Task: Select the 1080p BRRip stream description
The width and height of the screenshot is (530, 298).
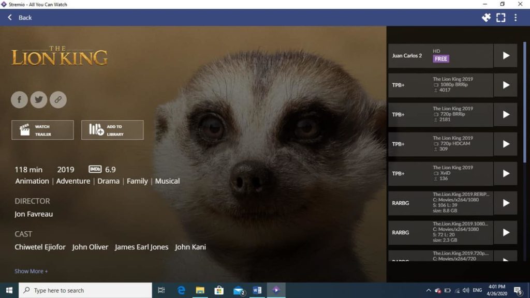Action: [x=453, y=84]
